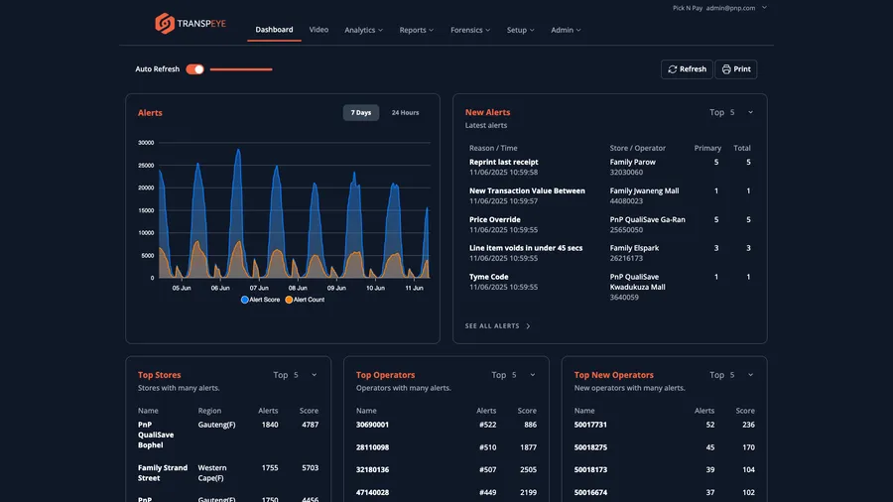Screen dimensions: 893x502
Task: Switch to the Video tab
Action: pyautogui.click(x=319, y=30)
